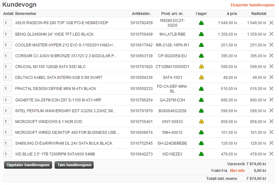The width and height of the screenshot is (279, 185).
Task: Focus quantity box for WIRED DESKTOP 400
Action: pyautogui.click(x=8, y=133)
